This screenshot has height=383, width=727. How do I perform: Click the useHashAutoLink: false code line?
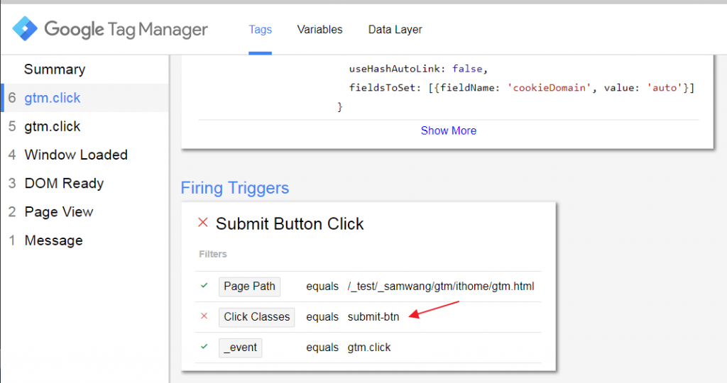419,69
